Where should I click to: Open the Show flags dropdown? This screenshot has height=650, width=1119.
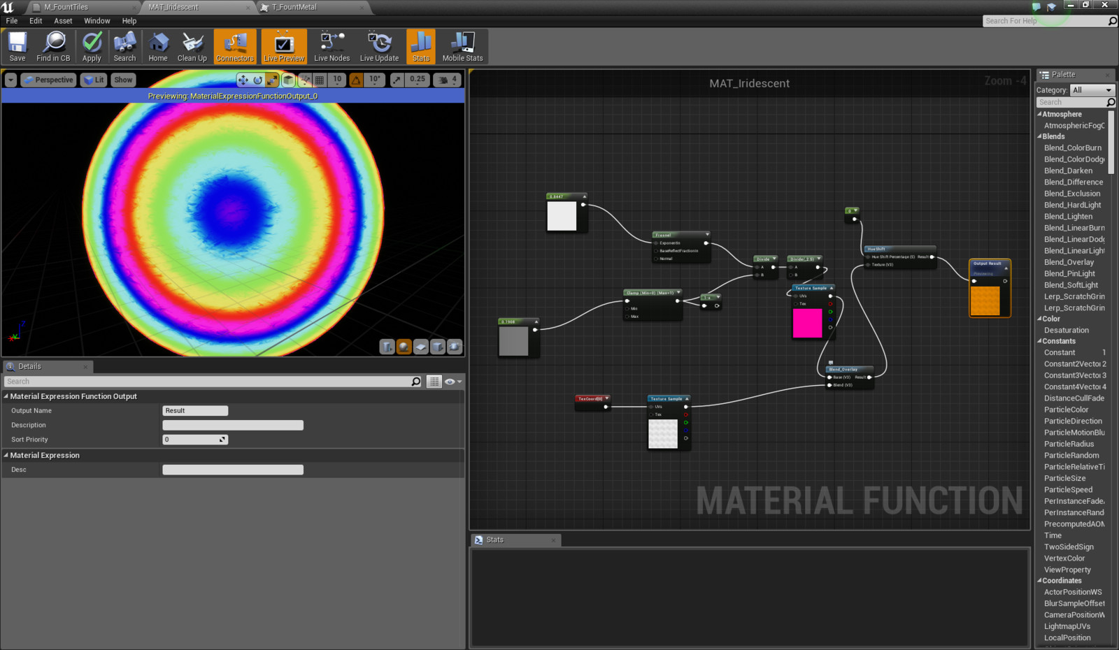tap(123, 80)
